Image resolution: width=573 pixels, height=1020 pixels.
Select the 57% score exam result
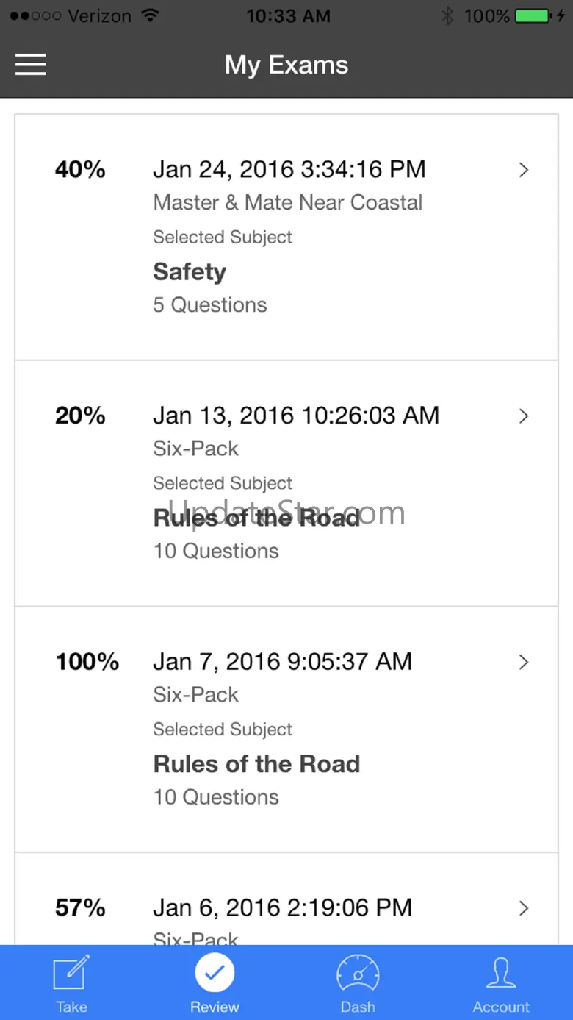tap(80, 908)
